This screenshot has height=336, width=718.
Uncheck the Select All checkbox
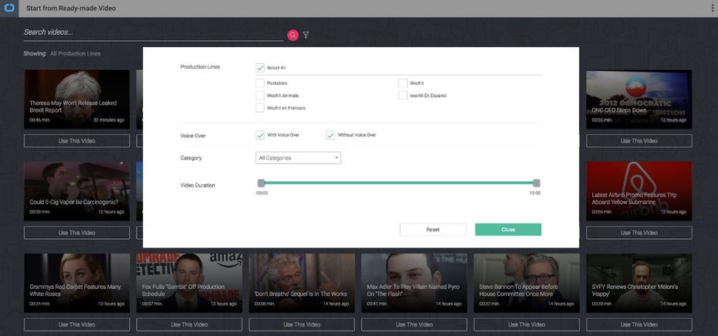(260, 68)
